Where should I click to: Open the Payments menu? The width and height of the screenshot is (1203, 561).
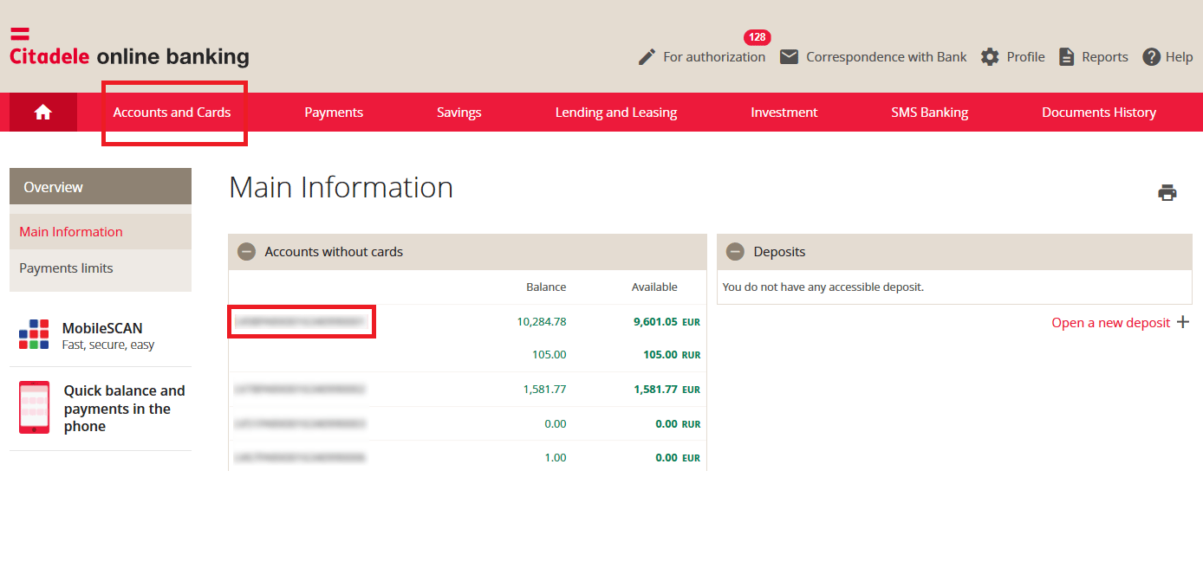[x=334, y=113]
